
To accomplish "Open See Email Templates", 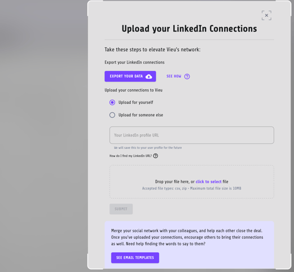I will pos(135,258).
